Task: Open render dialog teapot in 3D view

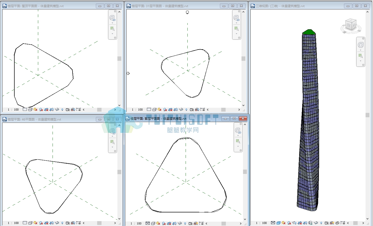Action: click(295, 223)
